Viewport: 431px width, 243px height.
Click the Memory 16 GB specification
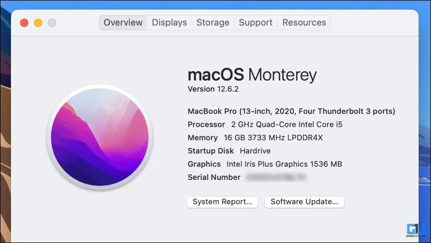coord(255,138)
